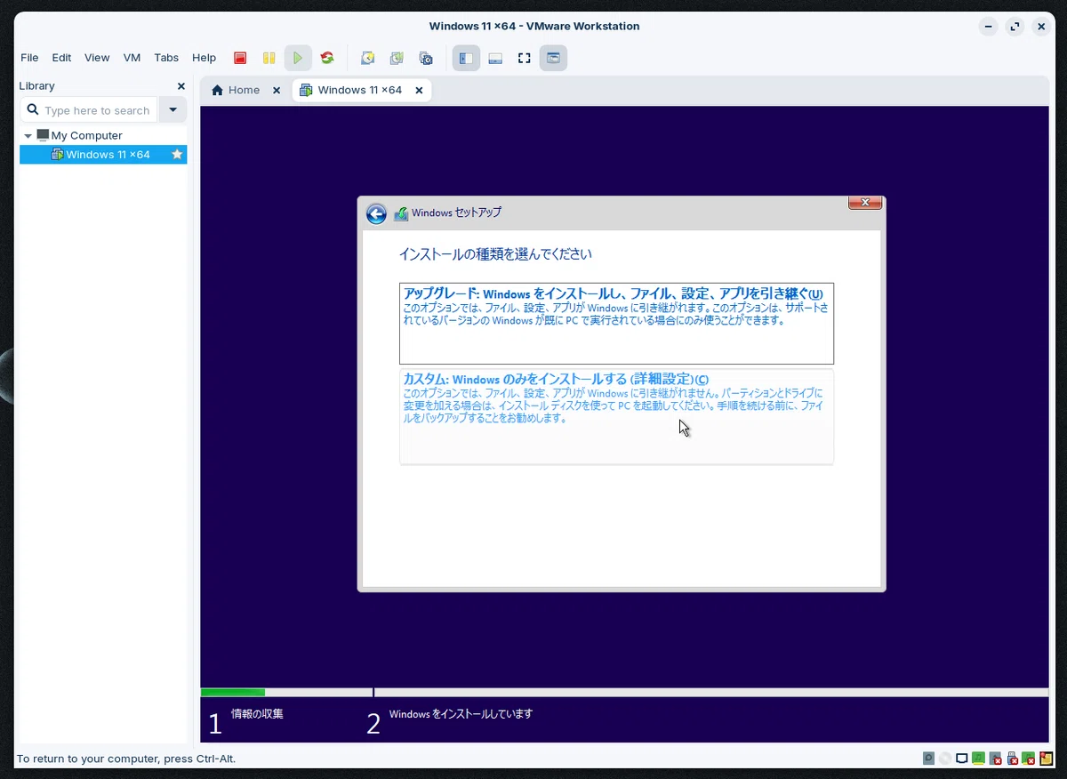This screenshot has height=779, width=1067.
Task: Open the Tabs menu
Action: pyautogui.click(x=166, y=58)
